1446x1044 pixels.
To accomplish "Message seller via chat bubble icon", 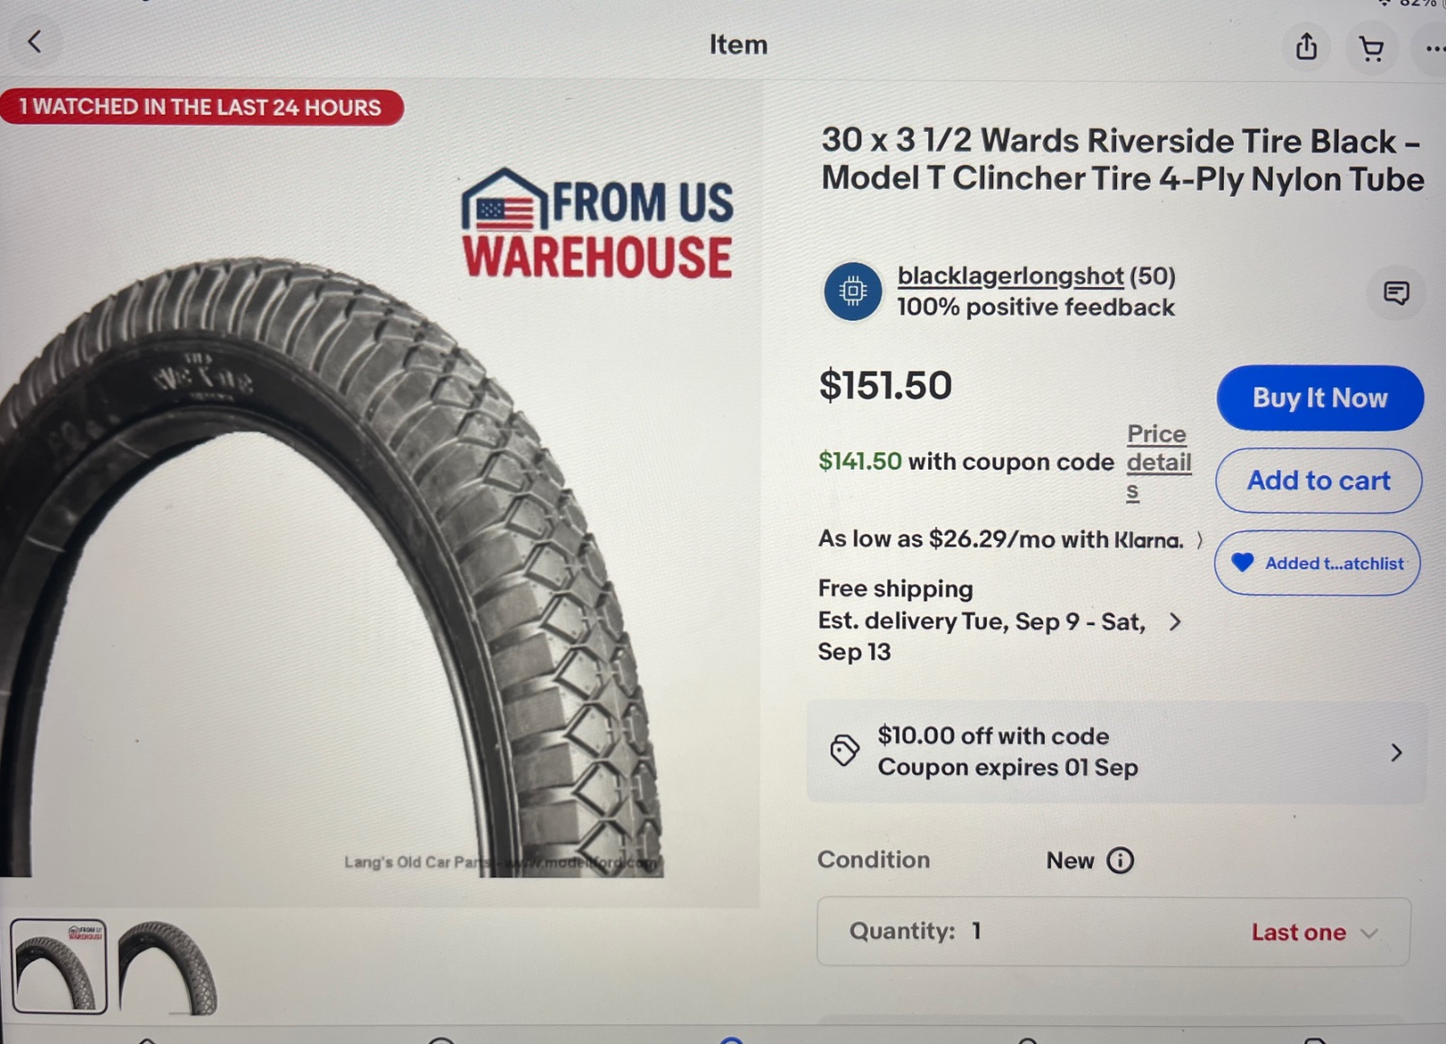I will [1396, 293].
